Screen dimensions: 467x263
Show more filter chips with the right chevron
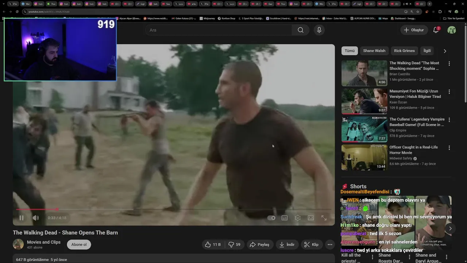(445, 51)
